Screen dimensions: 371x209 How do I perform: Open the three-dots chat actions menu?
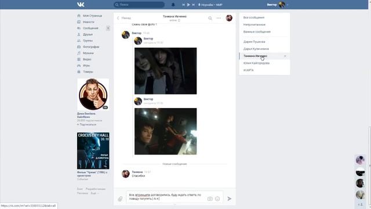pyautogui.click(x=219, y=18)
